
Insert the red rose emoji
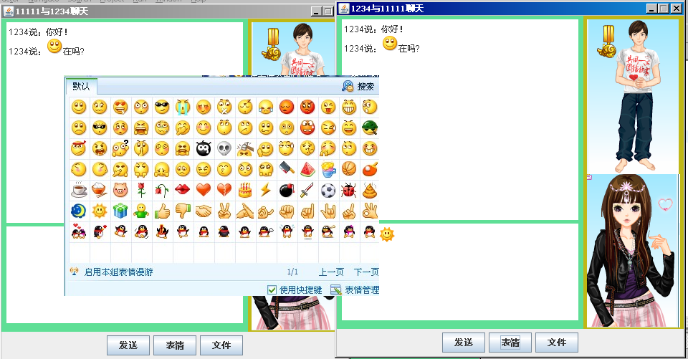pos(141,190)
